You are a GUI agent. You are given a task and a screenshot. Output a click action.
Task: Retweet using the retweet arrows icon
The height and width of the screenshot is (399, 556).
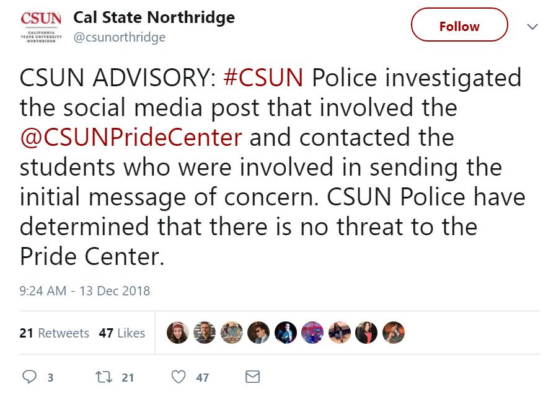click(x=104, y=377)
